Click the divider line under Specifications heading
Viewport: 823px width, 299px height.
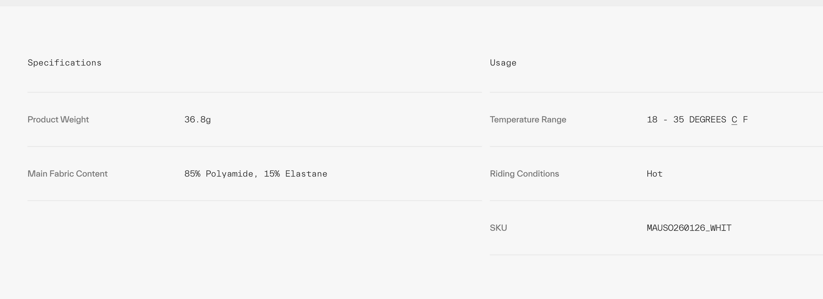pyautogui.click(x=255, y=92)
